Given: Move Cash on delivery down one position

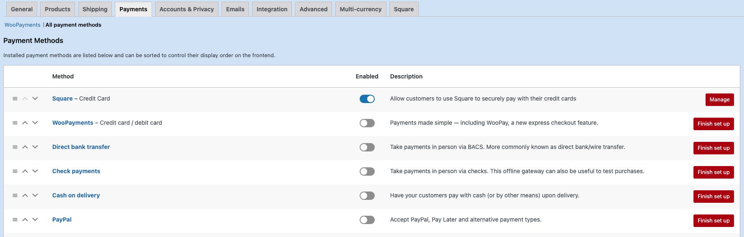Looking at the screenshot, I should pos(35,196).
